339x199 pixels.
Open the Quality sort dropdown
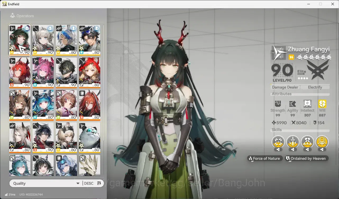coord(46,183)
